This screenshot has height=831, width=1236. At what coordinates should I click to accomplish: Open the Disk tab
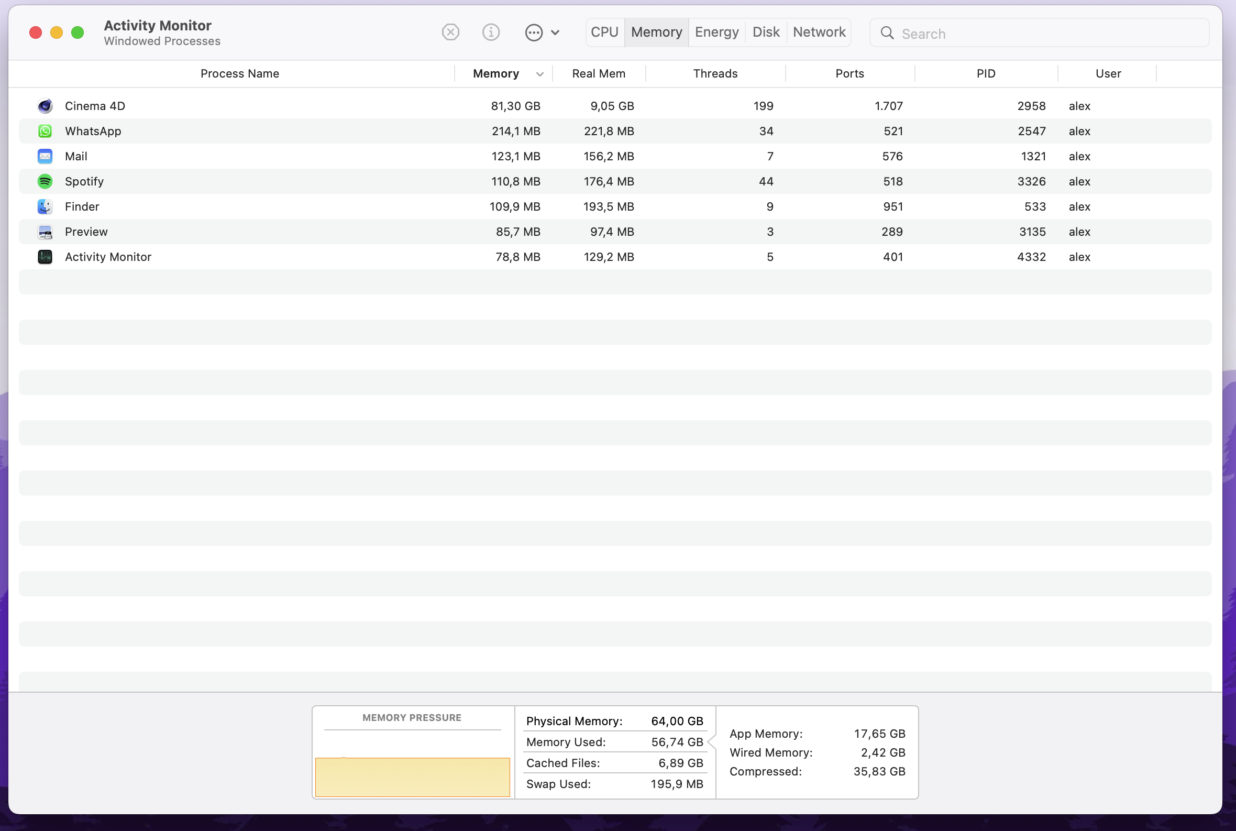point(766,32)
